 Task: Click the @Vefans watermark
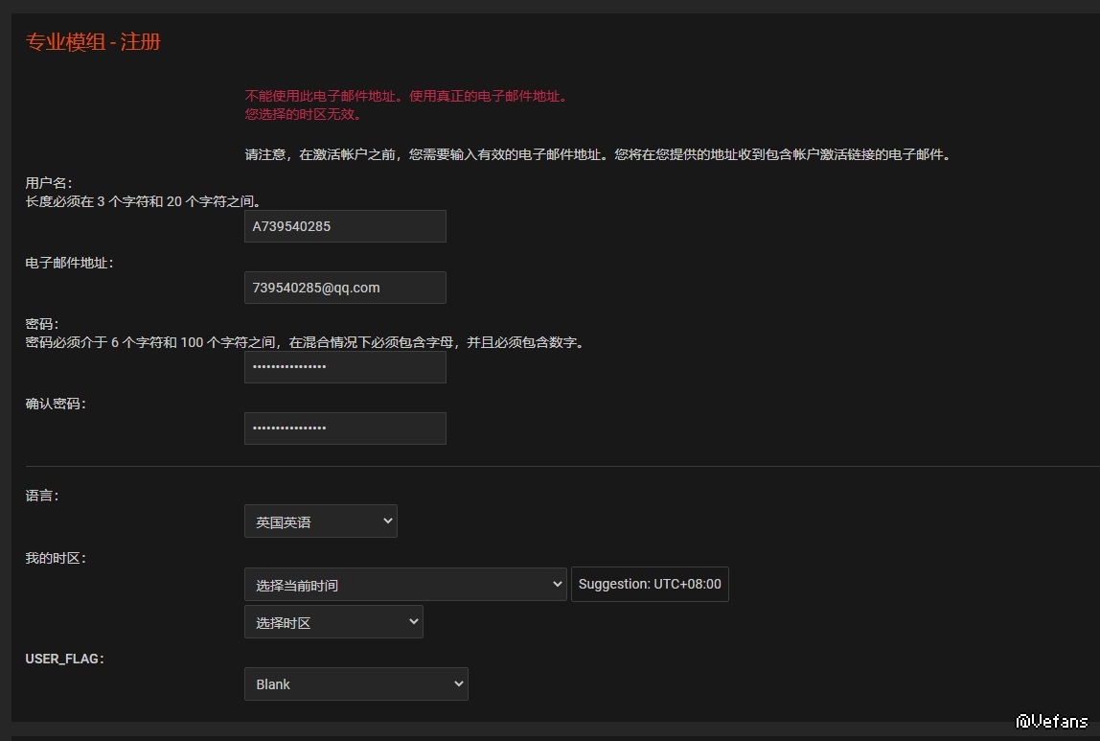1051,721
